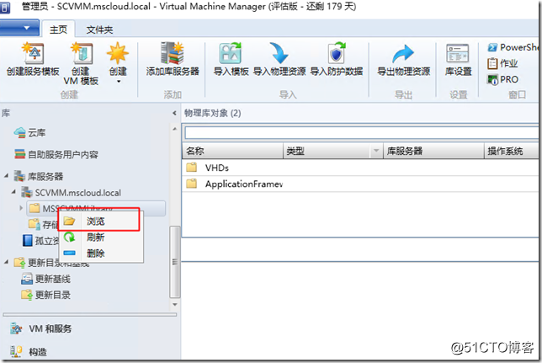
Task: Choose Browse (浏览) in context menu
Action: pyautogui.click(x=99, y=221)
